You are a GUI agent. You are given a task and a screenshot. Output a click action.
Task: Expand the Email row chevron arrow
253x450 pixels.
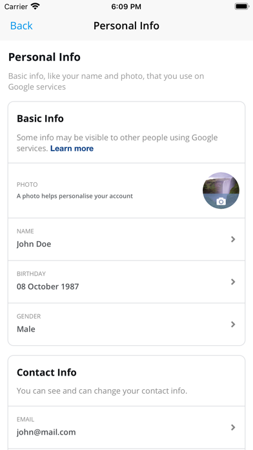coord(233,427)
